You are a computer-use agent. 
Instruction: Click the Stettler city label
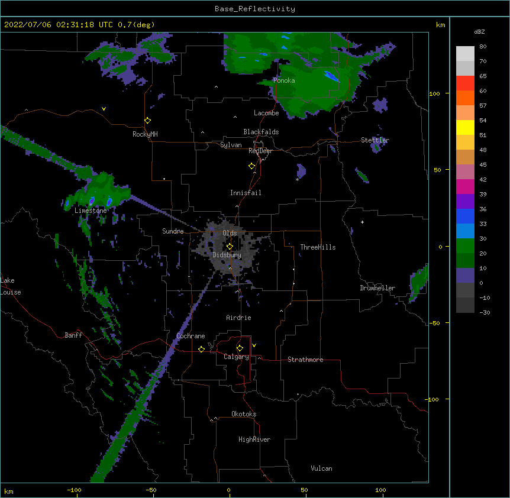[x=375, y=140]
